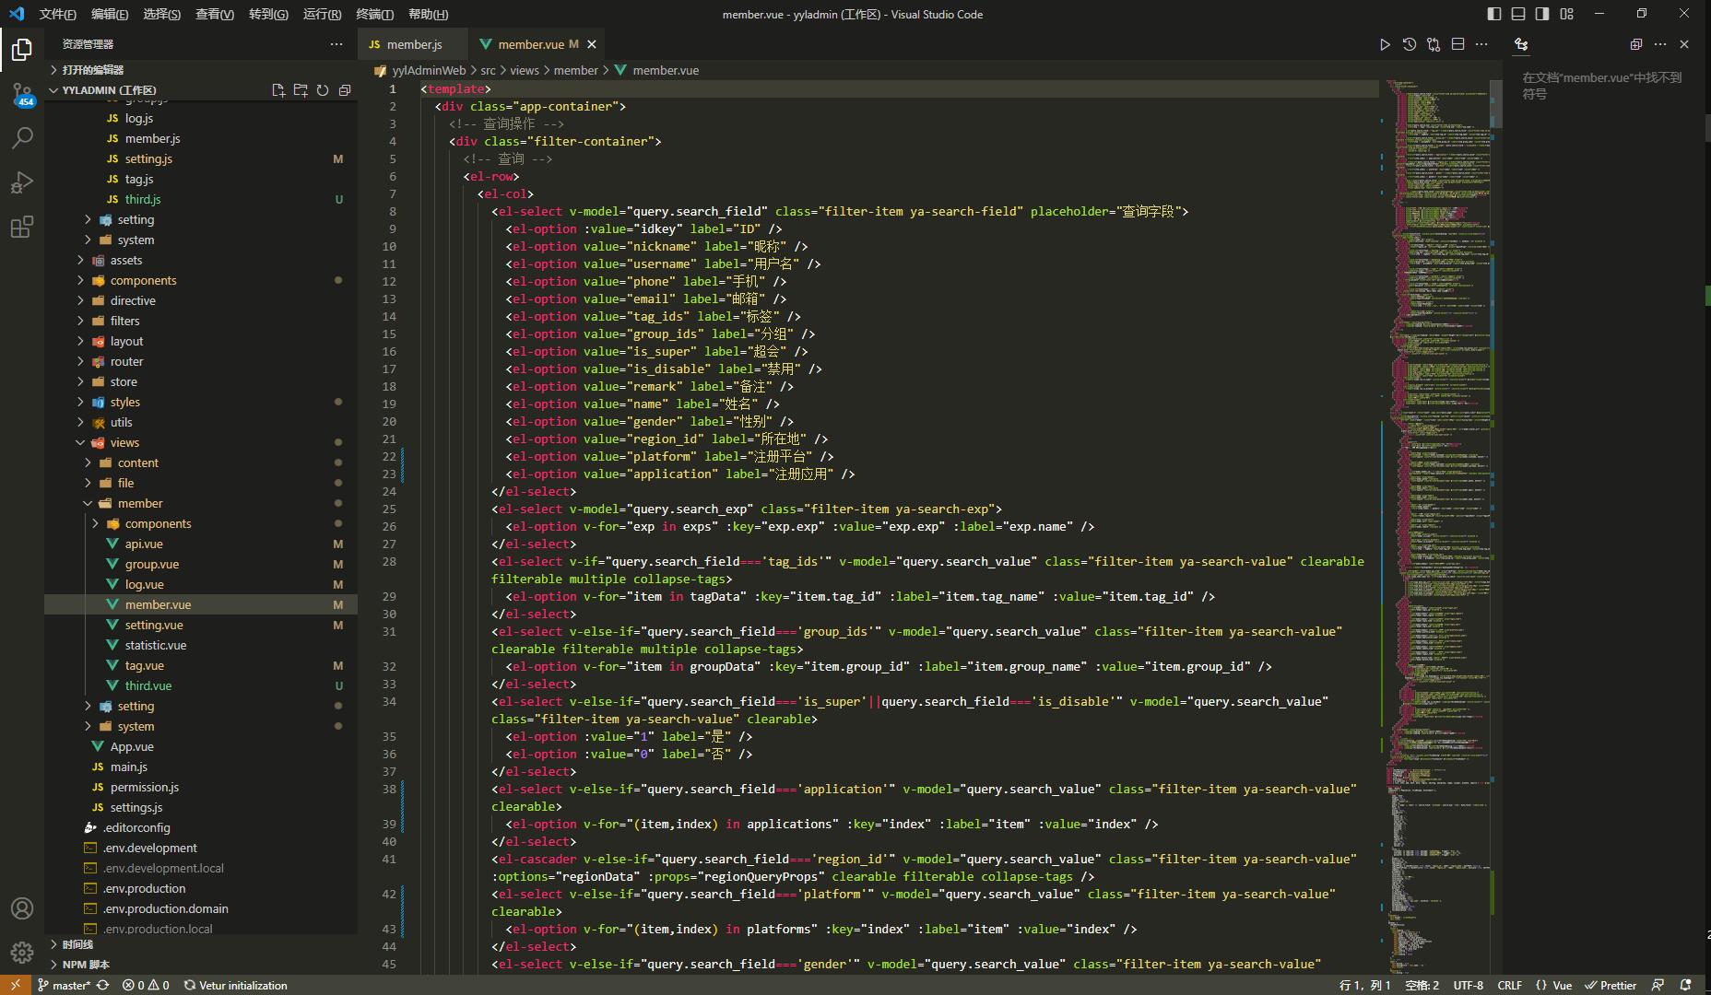Collapse the member folder
Viewport: 1711px width, 995px height.
[x=139, y=503]
